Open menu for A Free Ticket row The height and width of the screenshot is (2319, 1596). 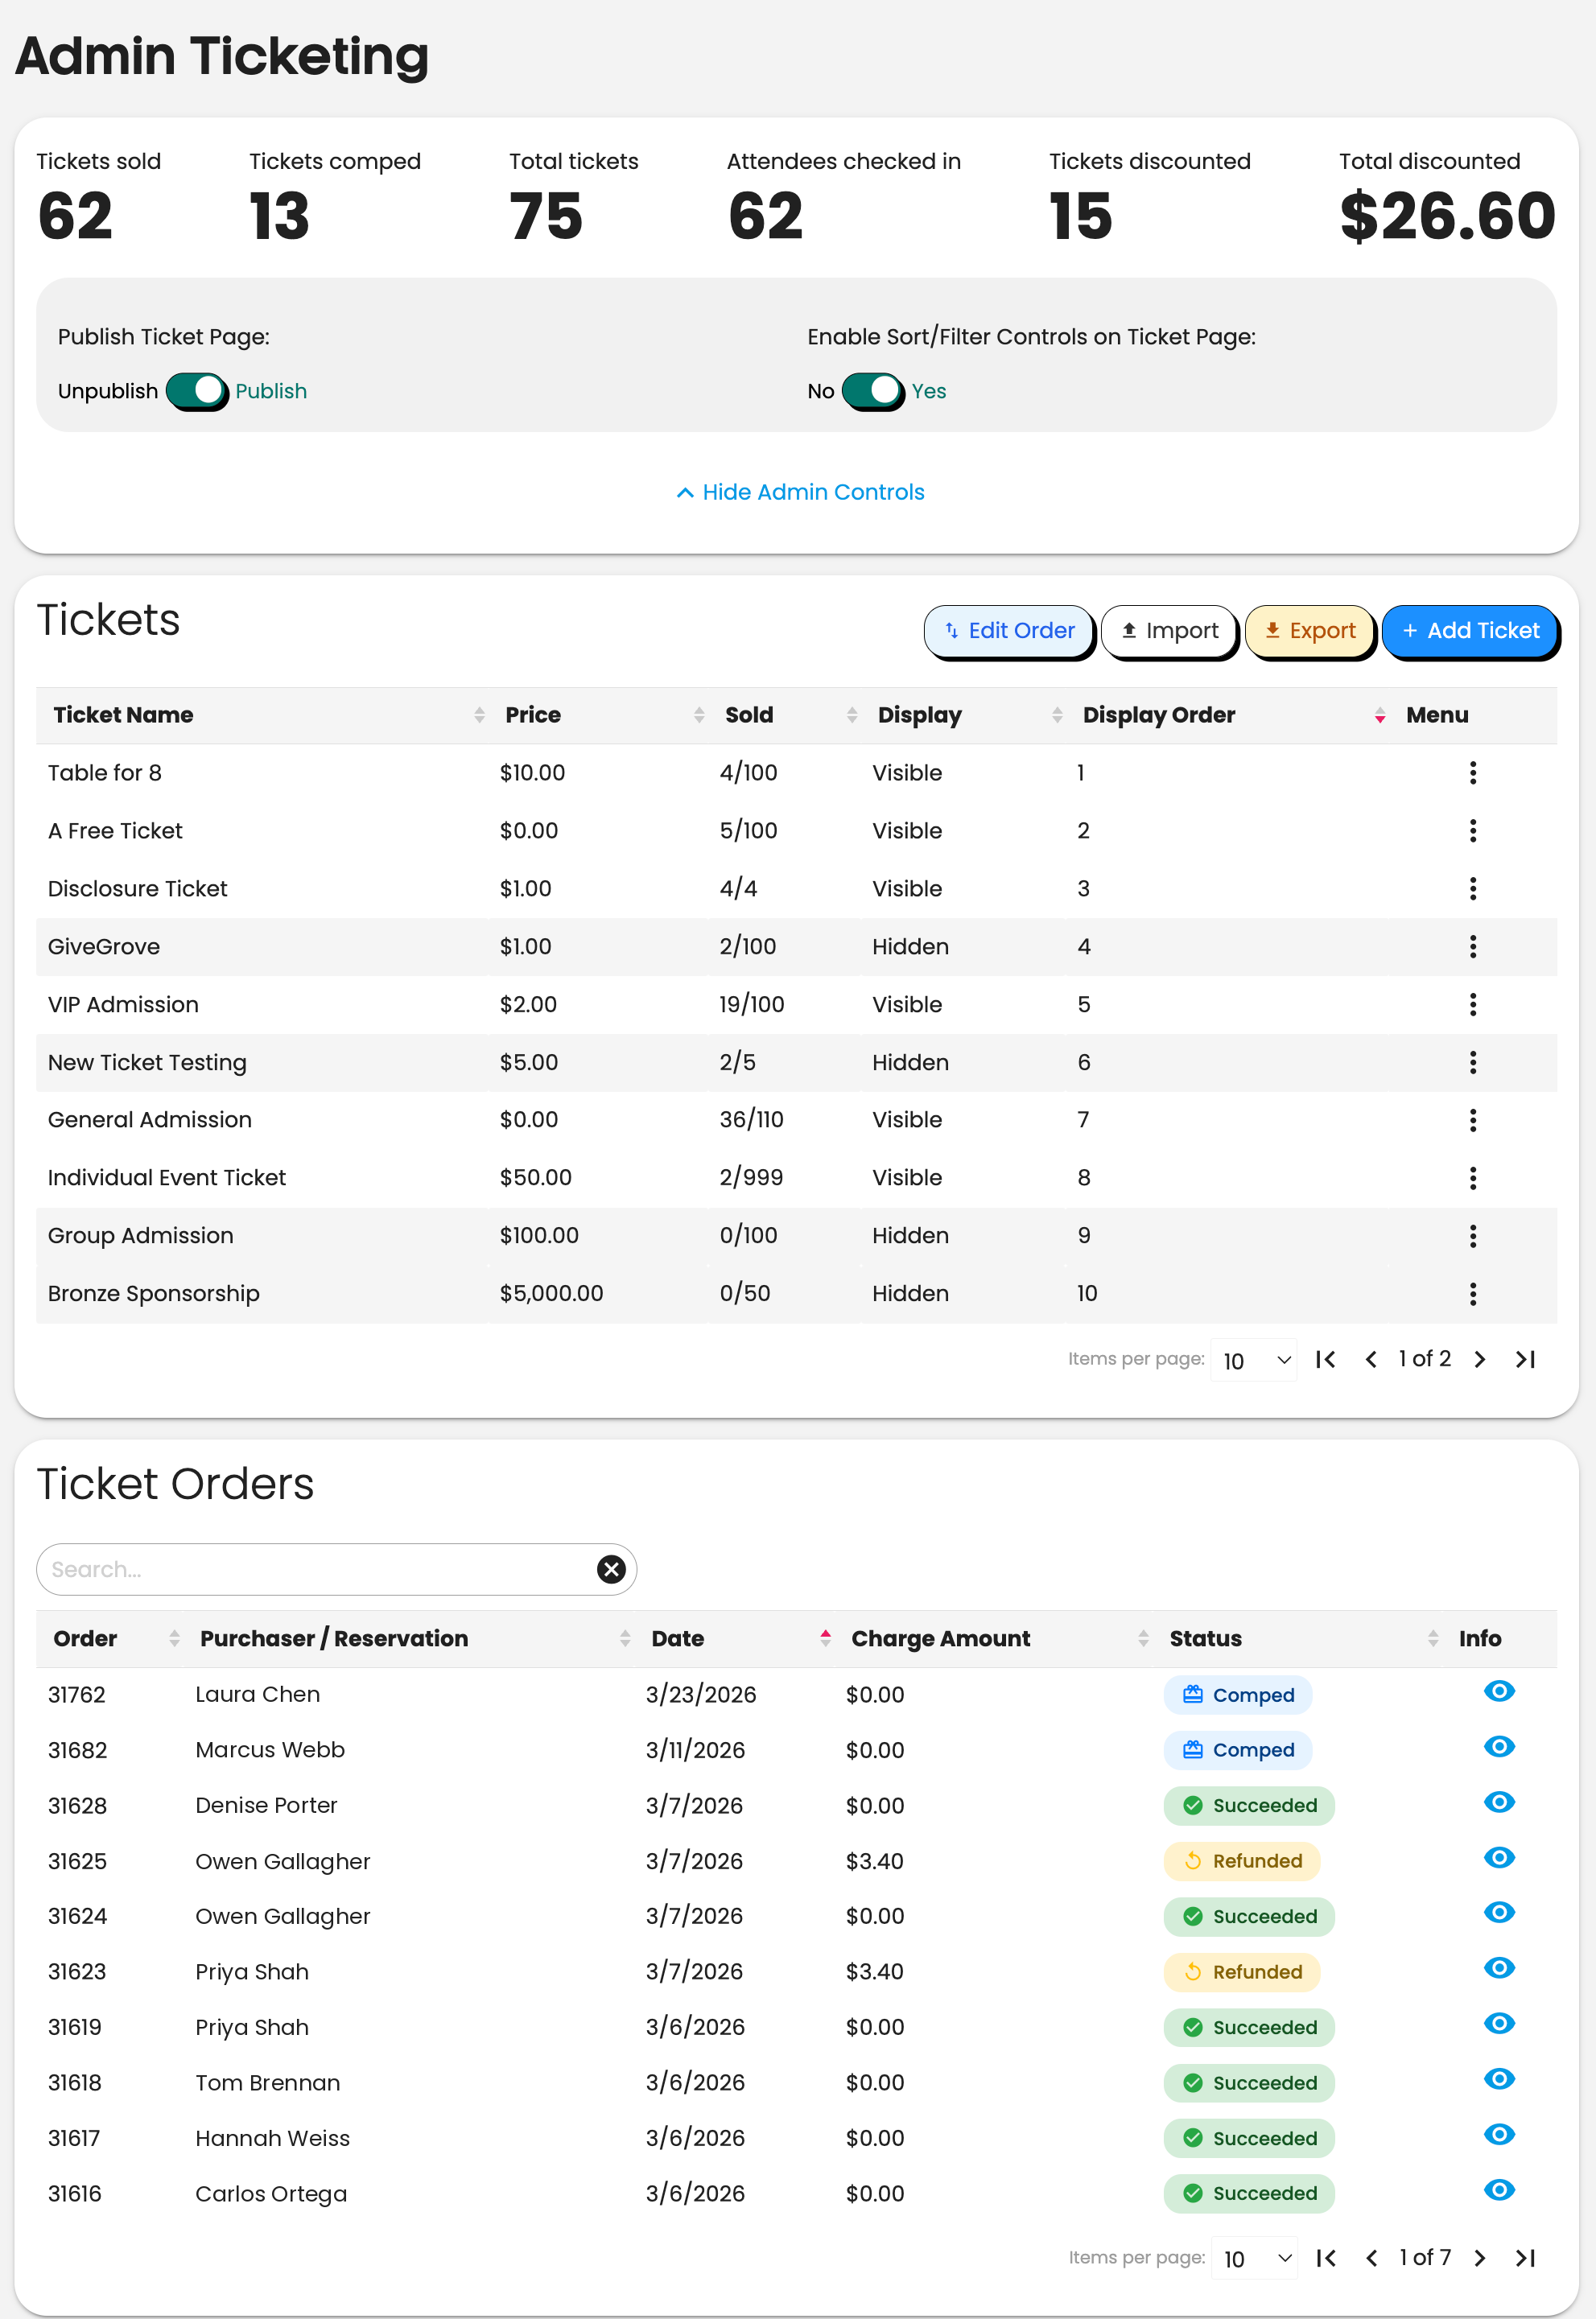tap(1472, 830)
